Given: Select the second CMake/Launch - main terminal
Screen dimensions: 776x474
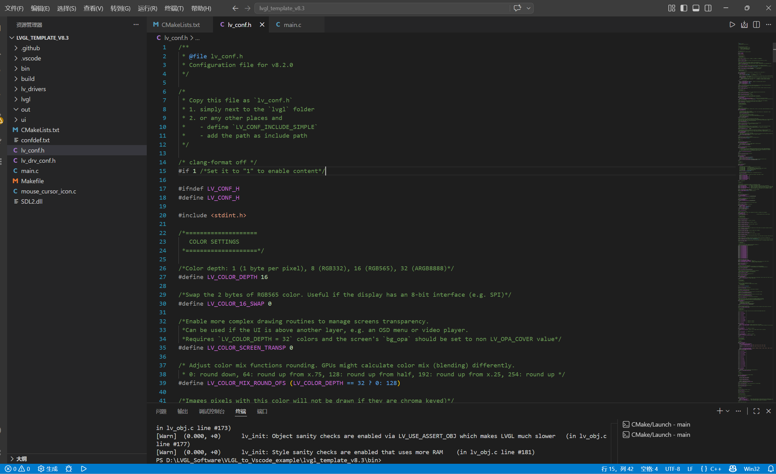Looking at the screenshot, I should 697,435.
